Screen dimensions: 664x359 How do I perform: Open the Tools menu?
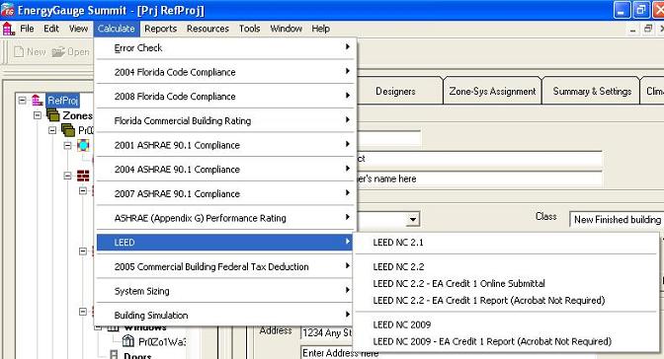click(249, 29)
